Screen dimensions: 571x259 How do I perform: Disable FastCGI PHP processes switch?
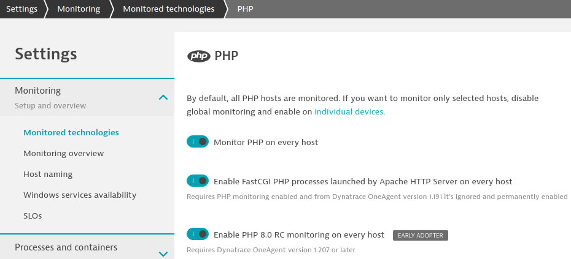(197, 181)
